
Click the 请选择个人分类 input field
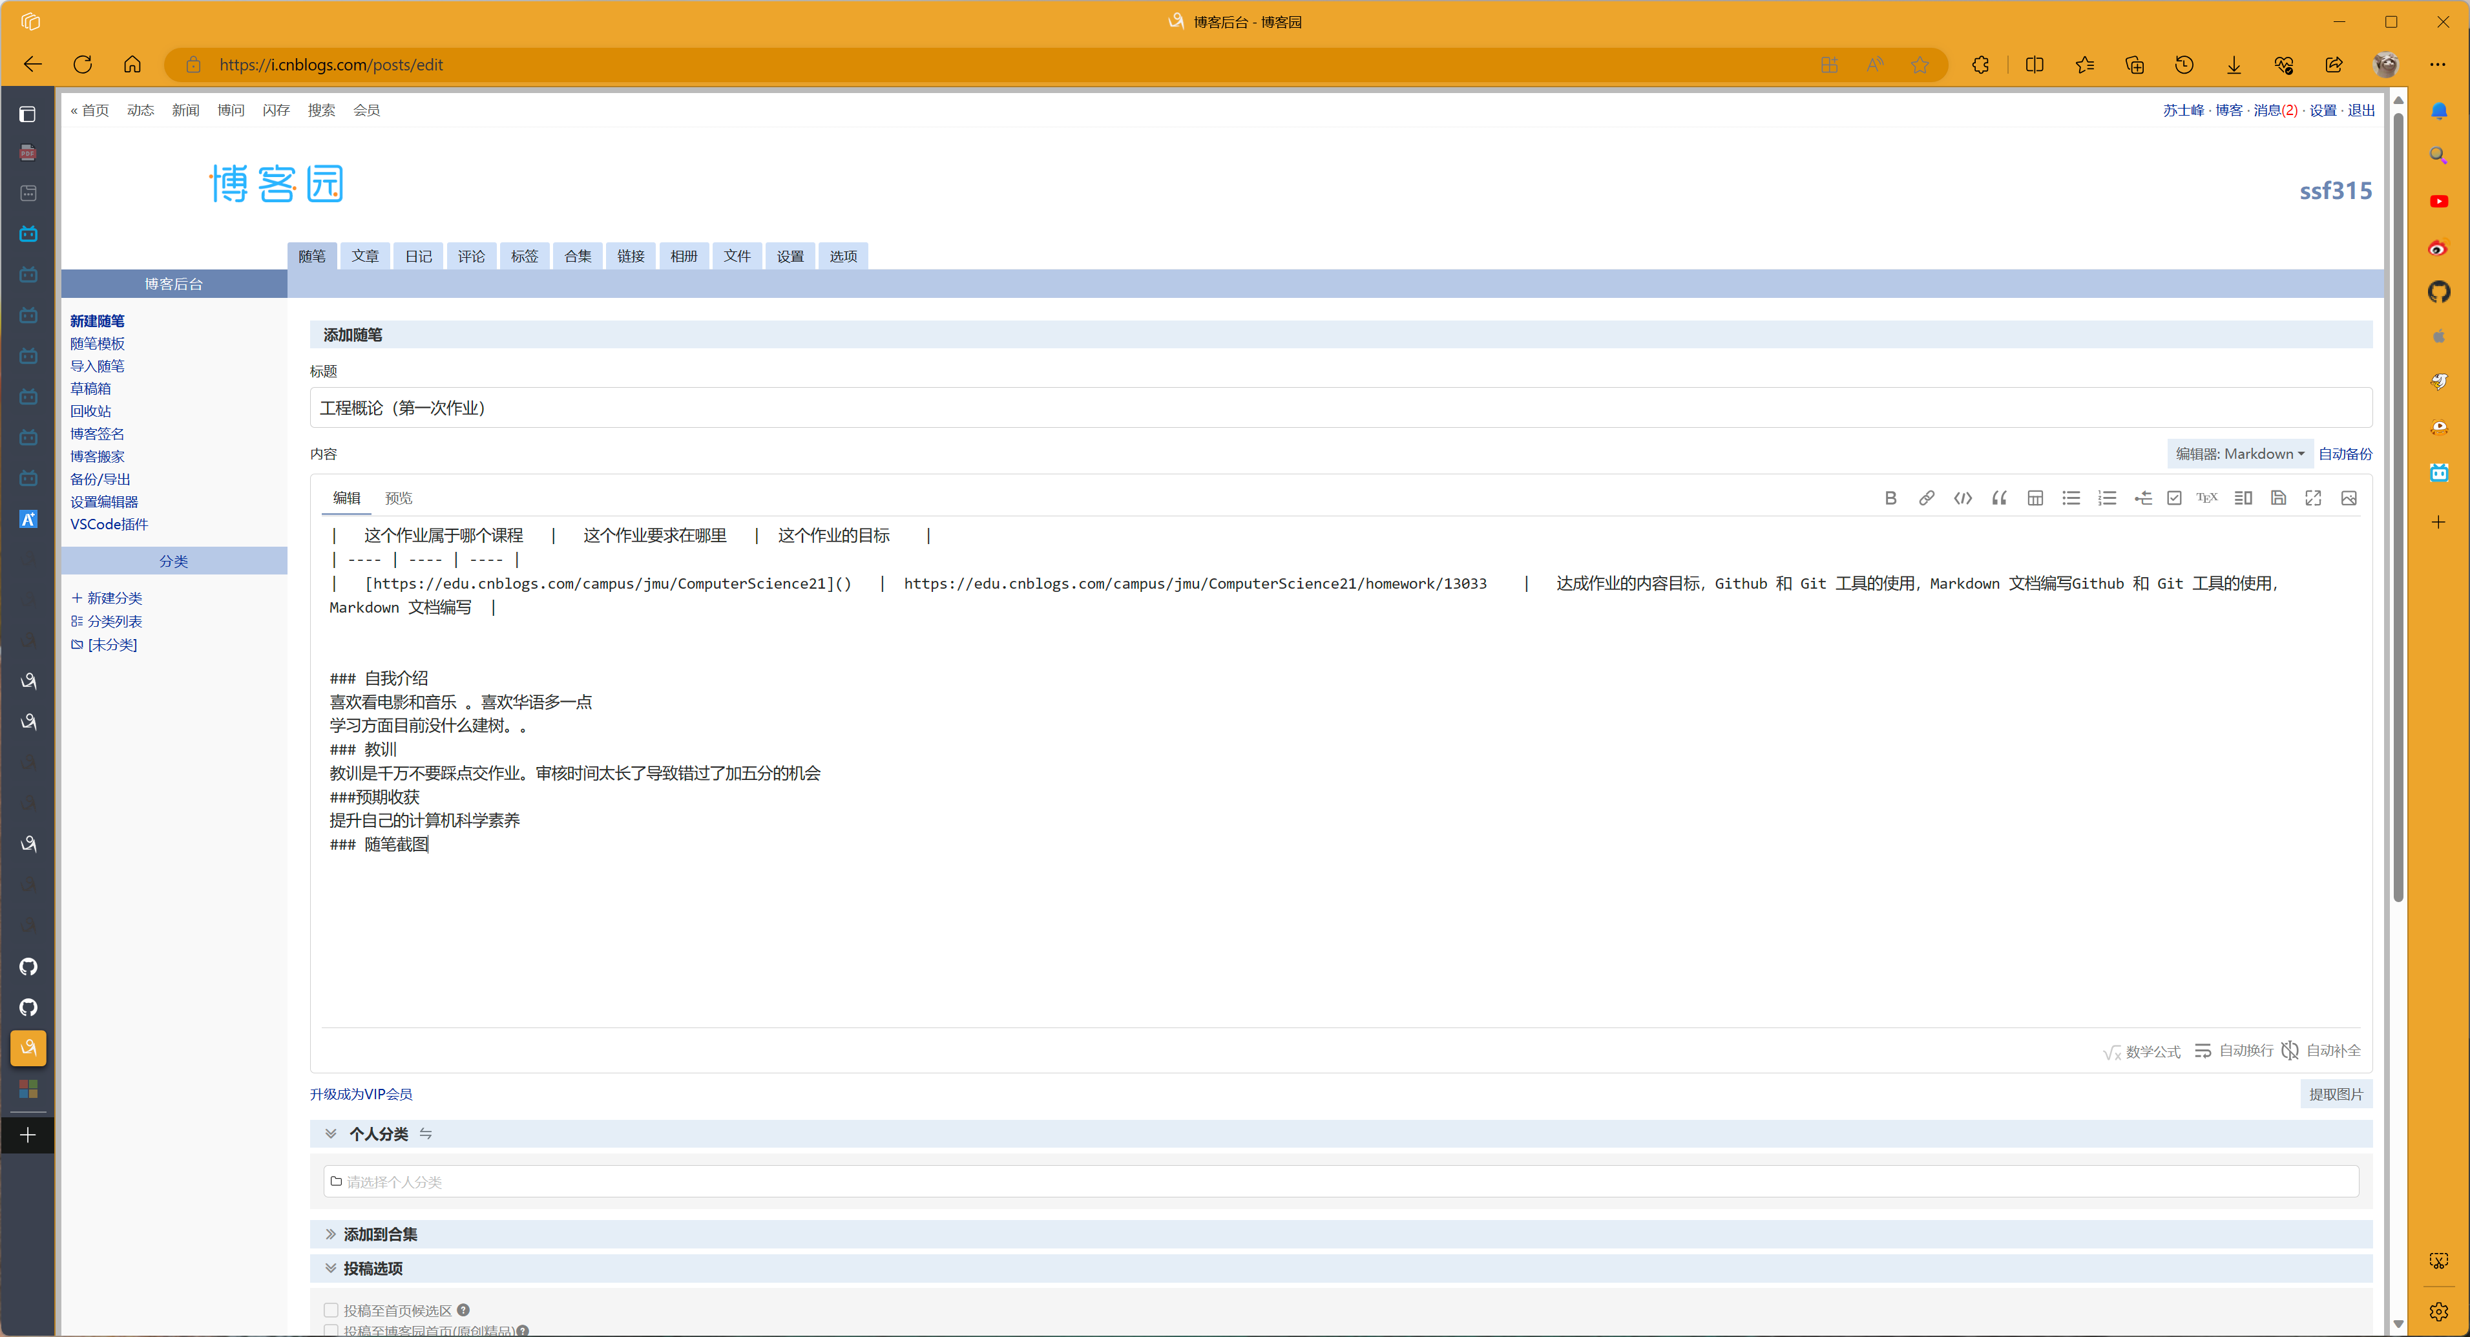point(1339,1182)
